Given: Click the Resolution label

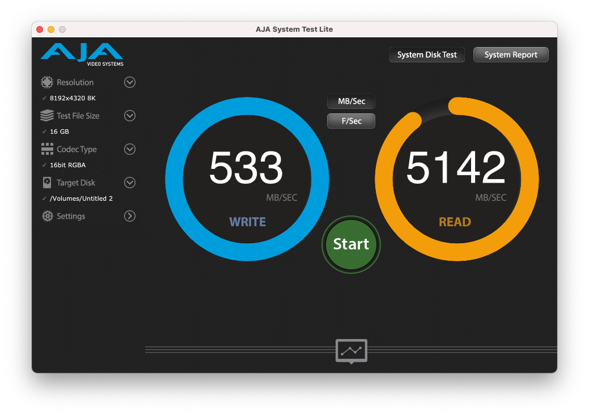Looking at the screenshot, I should [75, 82].
